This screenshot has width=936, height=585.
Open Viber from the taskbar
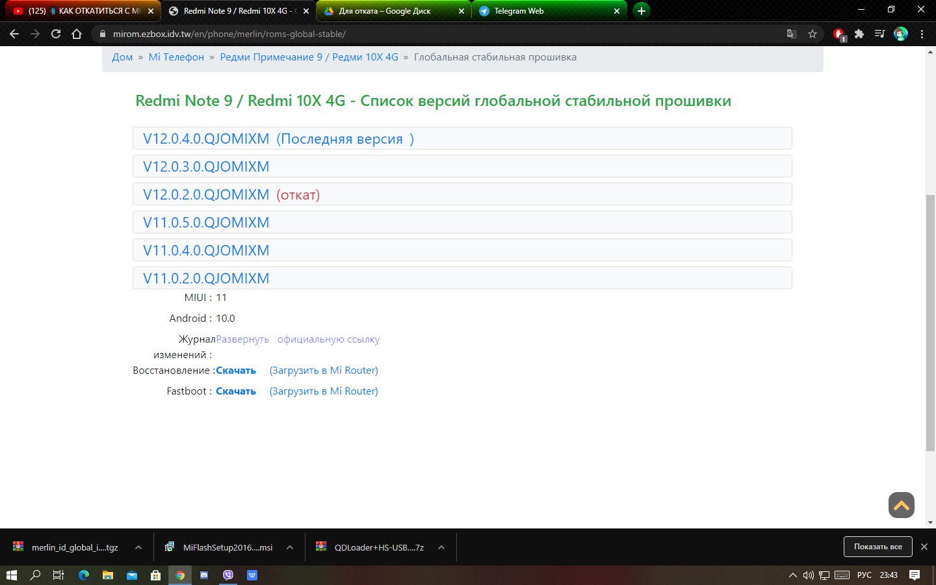coord(228,575)
